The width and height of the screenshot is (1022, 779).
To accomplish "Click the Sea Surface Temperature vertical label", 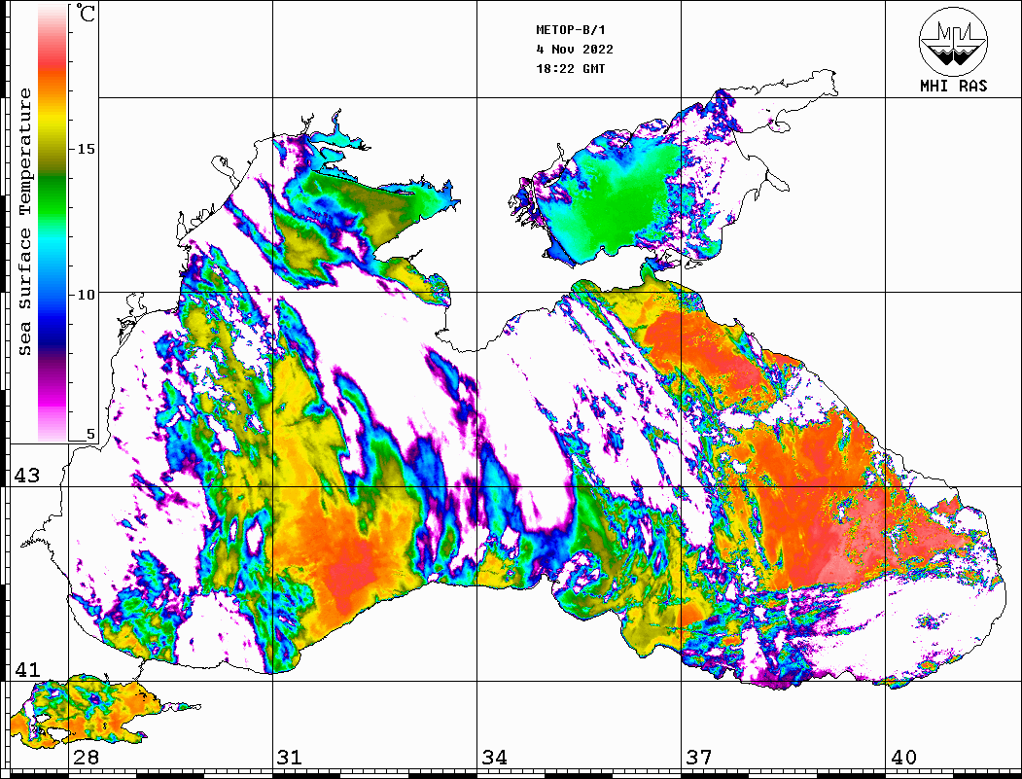I will [x=24, y=222].
